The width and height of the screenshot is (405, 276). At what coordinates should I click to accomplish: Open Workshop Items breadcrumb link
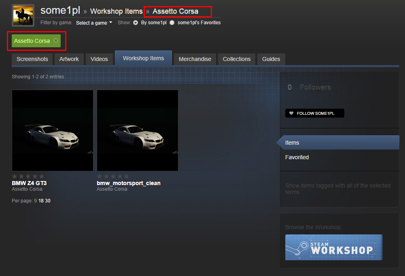[116, 11]
